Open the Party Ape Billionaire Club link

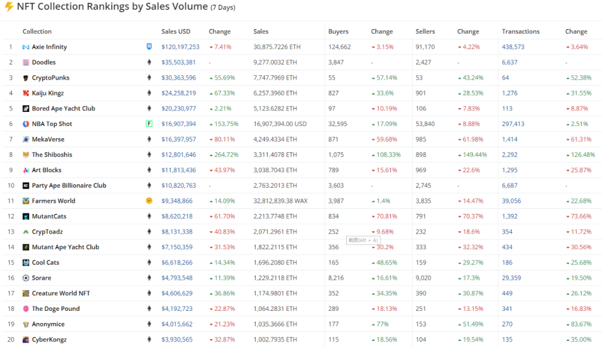tap(69, 185)
